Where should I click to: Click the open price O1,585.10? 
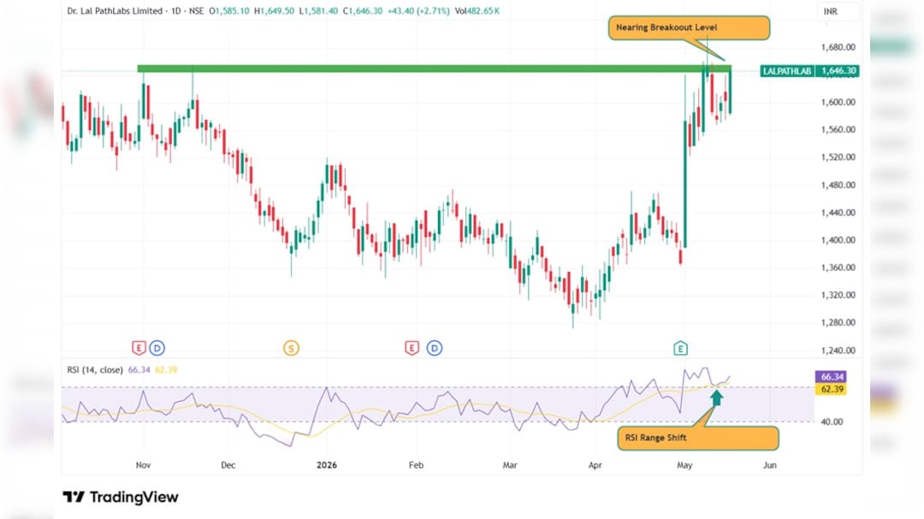click(229, 10)
